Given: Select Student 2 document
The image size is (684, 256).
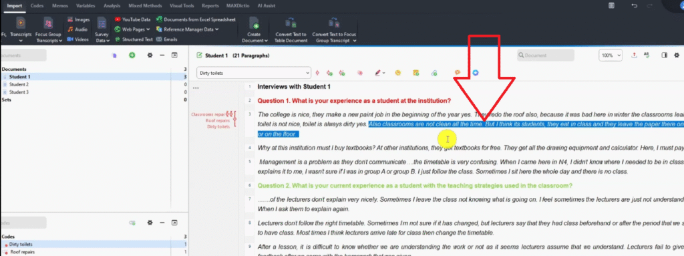Looking at the screenshot, I should (94, 84).
